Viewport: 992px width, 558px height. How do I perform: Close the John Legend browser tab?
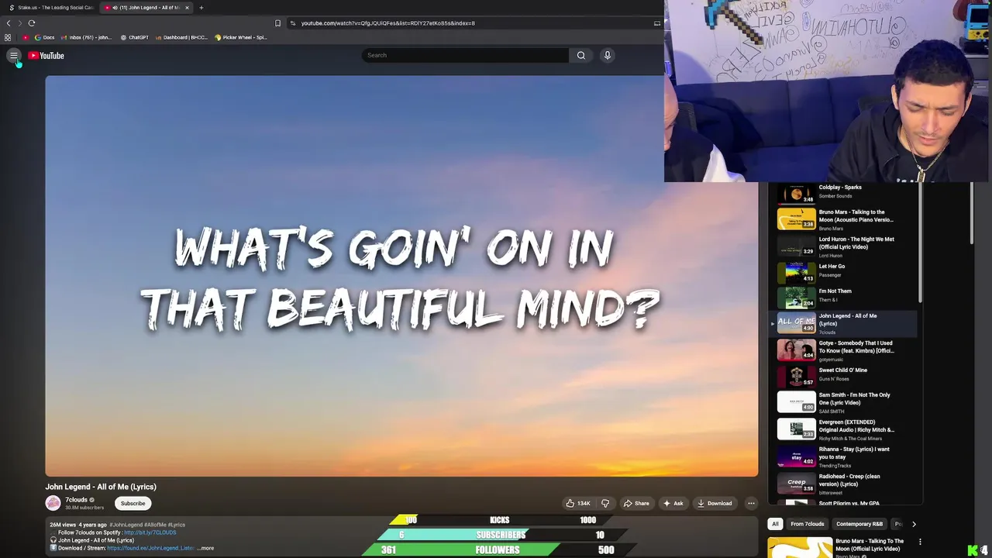coord(187,8)
